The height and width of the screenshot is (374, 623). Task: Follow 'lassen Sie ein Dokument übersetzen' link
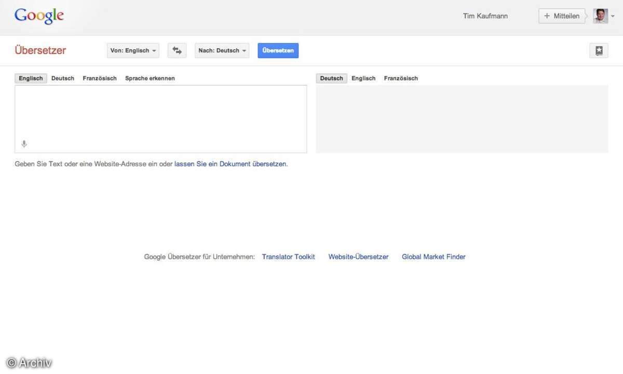click(x=230, y=164)
